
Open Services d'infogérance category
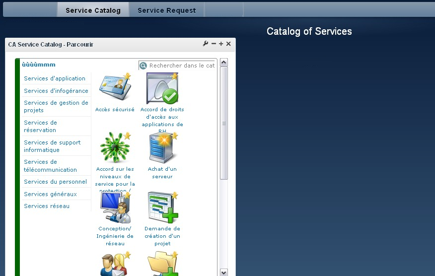pyautogui.click(x=56, y=91)
